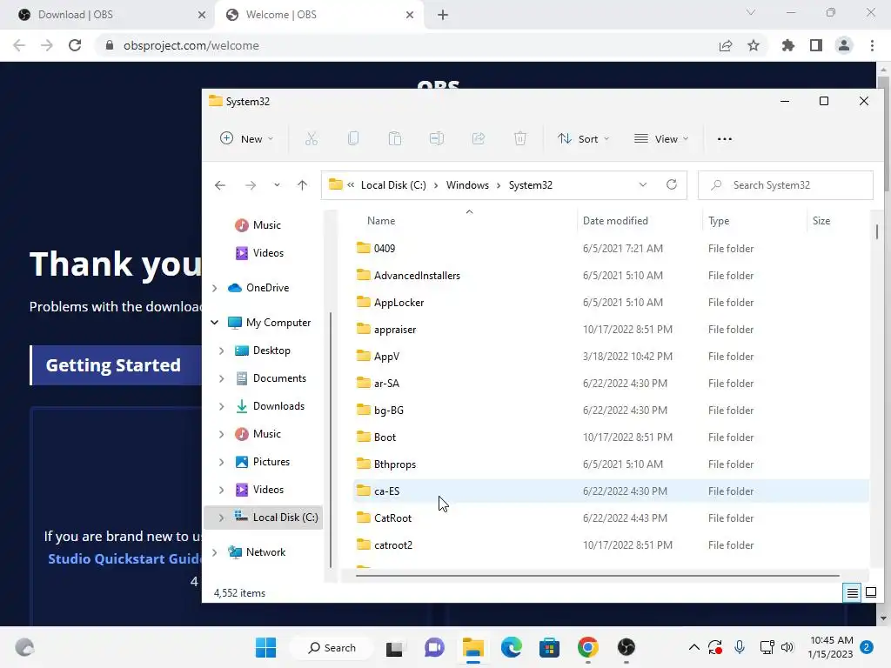This screenshot has height=668, width=891.
Task: Expand Local Disk (C:) tree node
Action: [222, 518]
